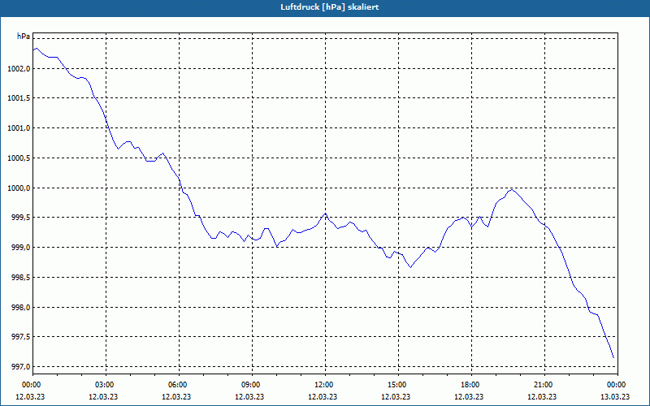Click the 998,0 y-axis label
Screen dimensions: 650x406
[x=21, y=308]
